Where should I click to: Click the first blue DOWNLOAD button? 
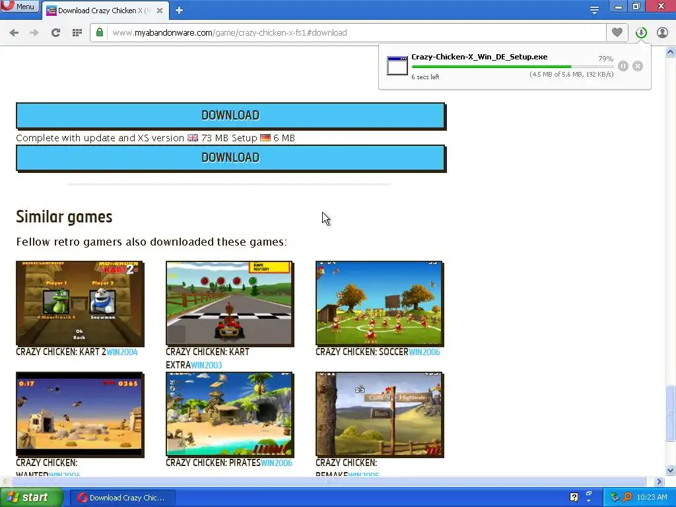(x=230, y=116)
